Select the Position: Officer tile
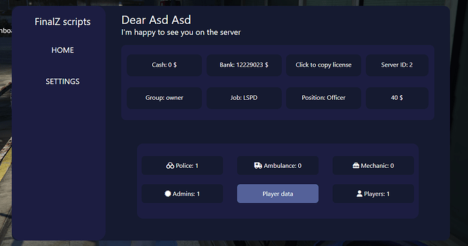 323,98
